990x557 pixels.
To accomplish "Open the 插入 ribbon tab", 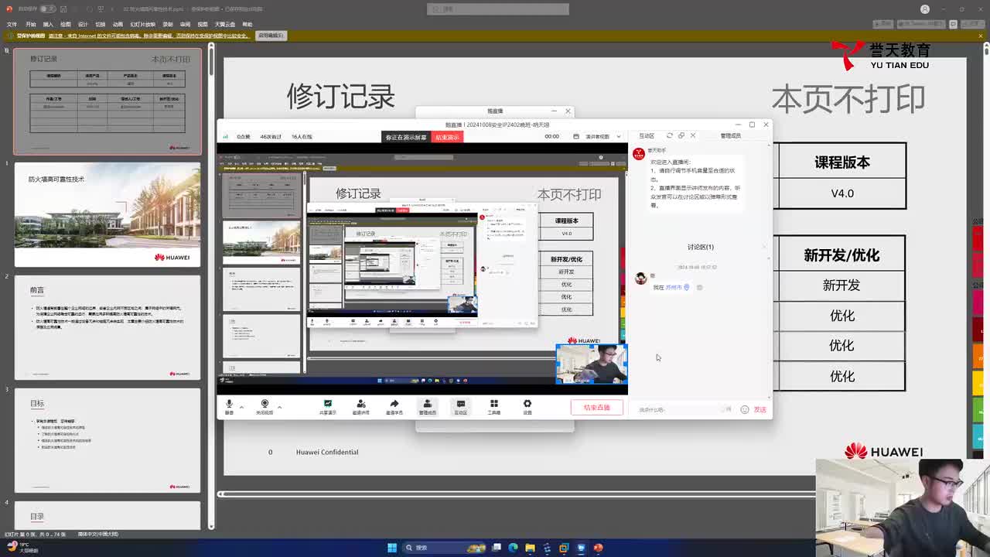I will [x=48, y=24].
